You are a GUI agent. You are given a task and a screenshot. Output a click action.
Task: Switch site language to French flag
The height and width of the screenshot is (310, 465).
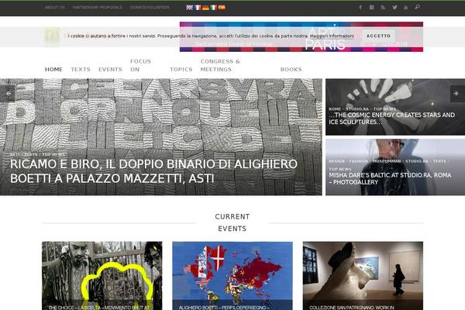click(x=198, y=8)
